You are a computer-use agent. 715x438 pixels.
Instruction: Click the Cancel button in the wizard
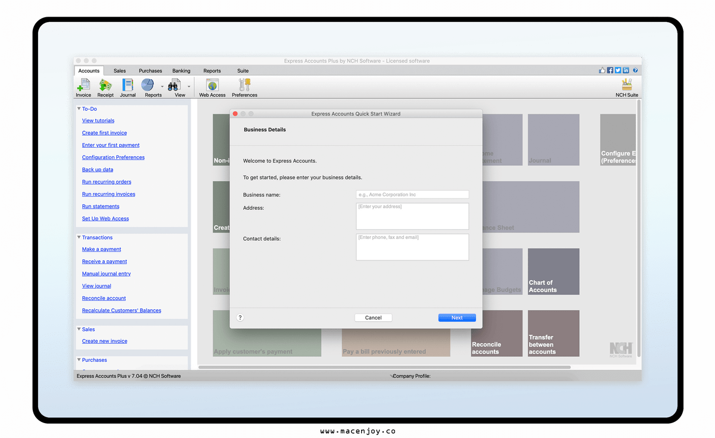(x=373, y=318)
